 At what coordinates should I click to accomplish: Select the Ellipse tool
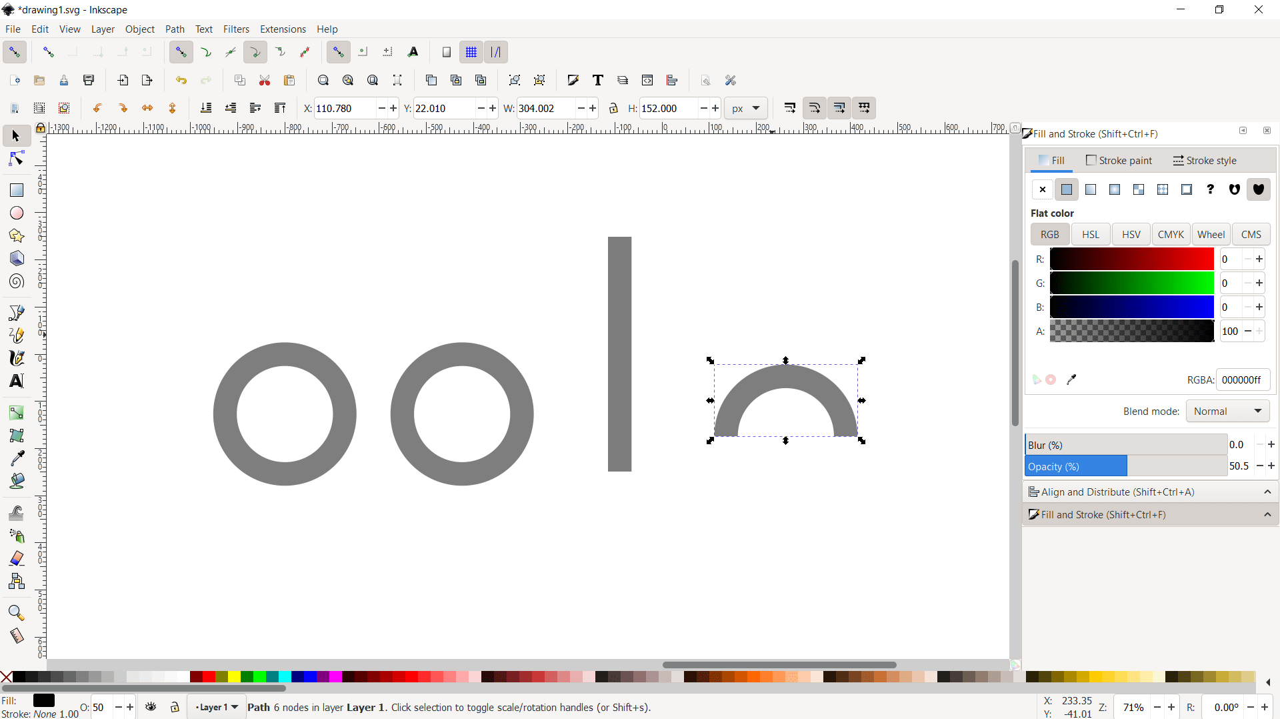[x=16, y=213]
